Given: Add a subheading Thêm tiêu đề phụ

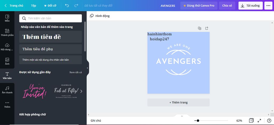Looking at the screenshot, I should tap(51, 49).
